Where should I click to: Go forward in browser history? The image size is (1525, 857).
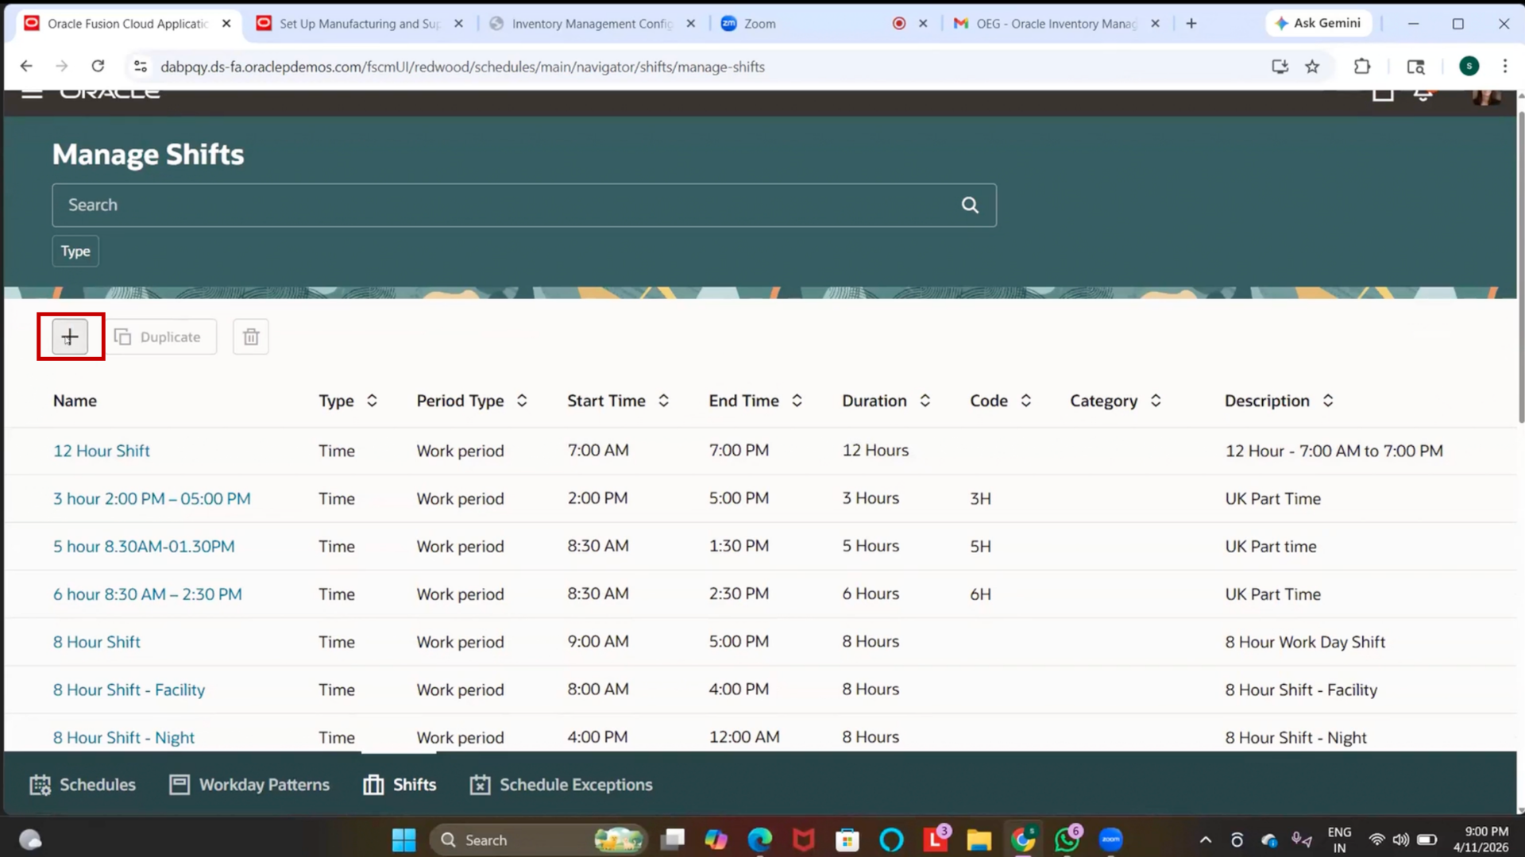coord(62,67)
